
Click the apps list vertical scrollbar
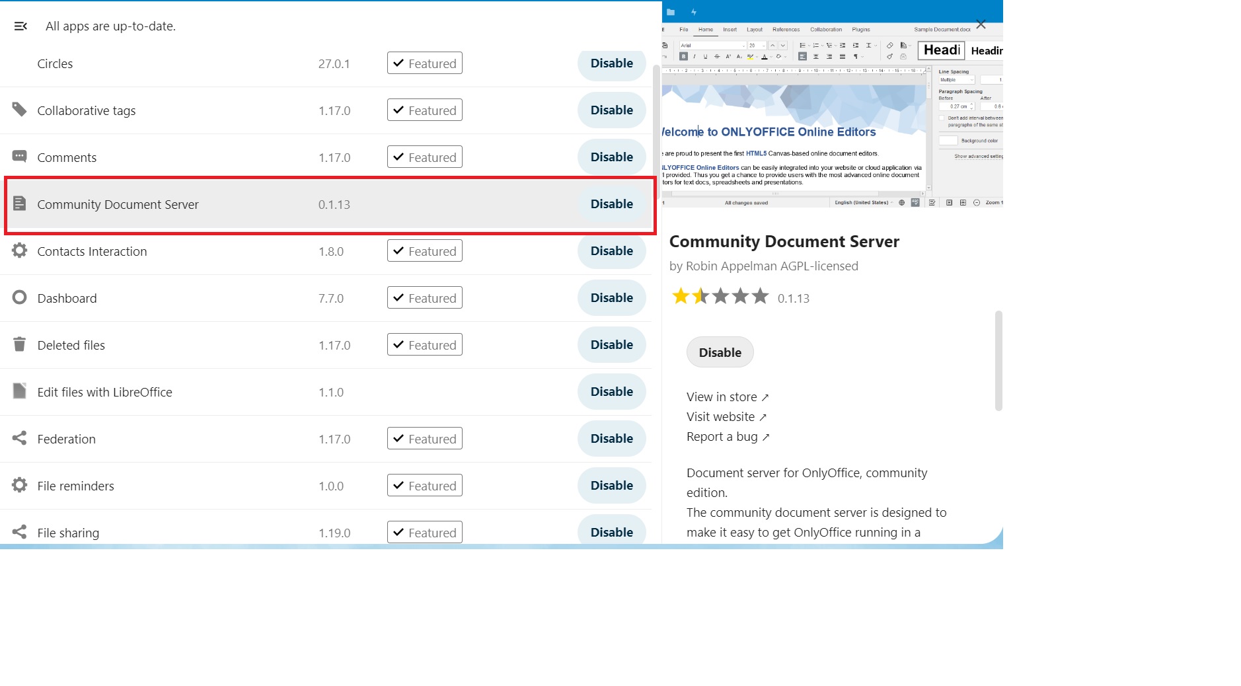tap(656, 132)
